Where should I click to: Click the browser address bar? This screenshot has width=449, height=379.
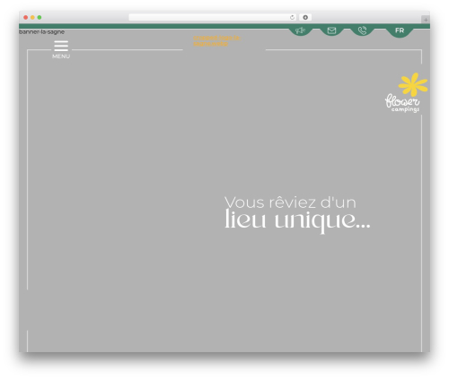(x=212, y=18)
